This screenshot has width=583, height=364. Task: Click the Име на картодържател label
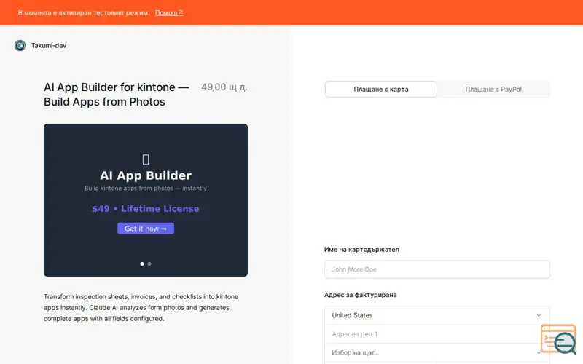click(x=361, y=250)
